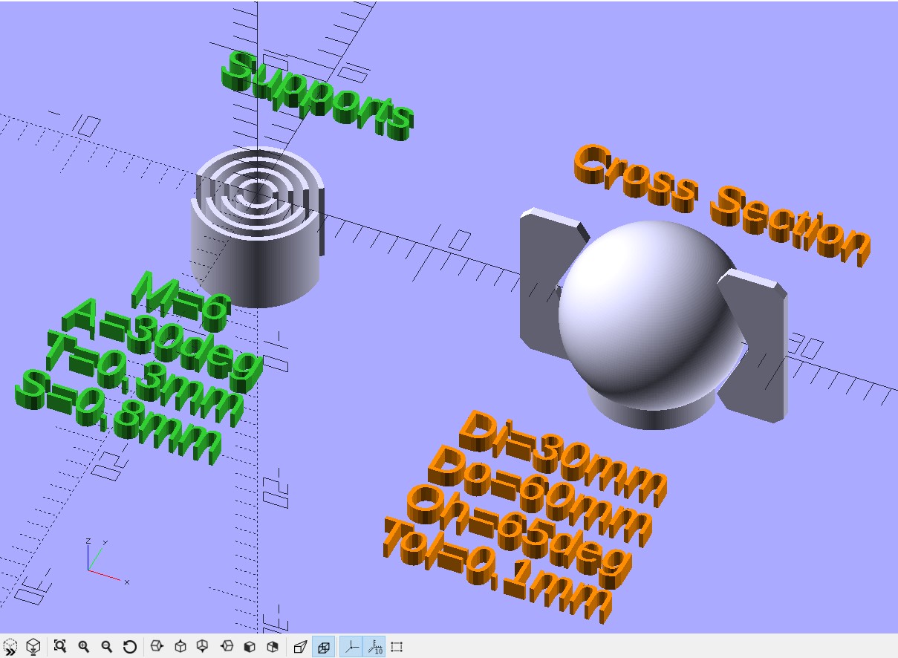898x658 pixels.
Task: Switch to the Top view cube
Action: [x=179, y=647]
